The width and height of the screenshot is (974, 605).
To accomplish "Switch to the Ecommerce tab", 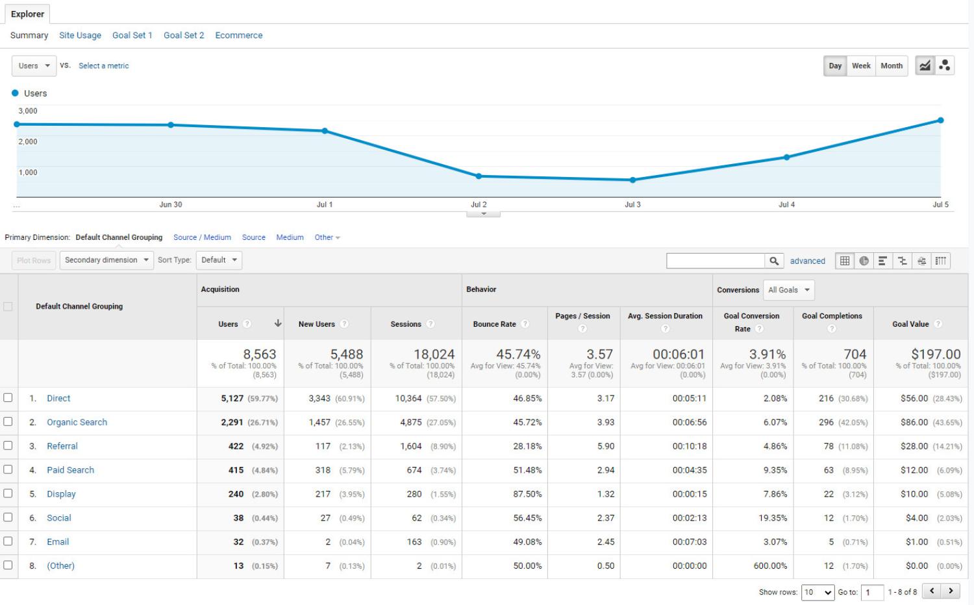I will click(239, 35).
